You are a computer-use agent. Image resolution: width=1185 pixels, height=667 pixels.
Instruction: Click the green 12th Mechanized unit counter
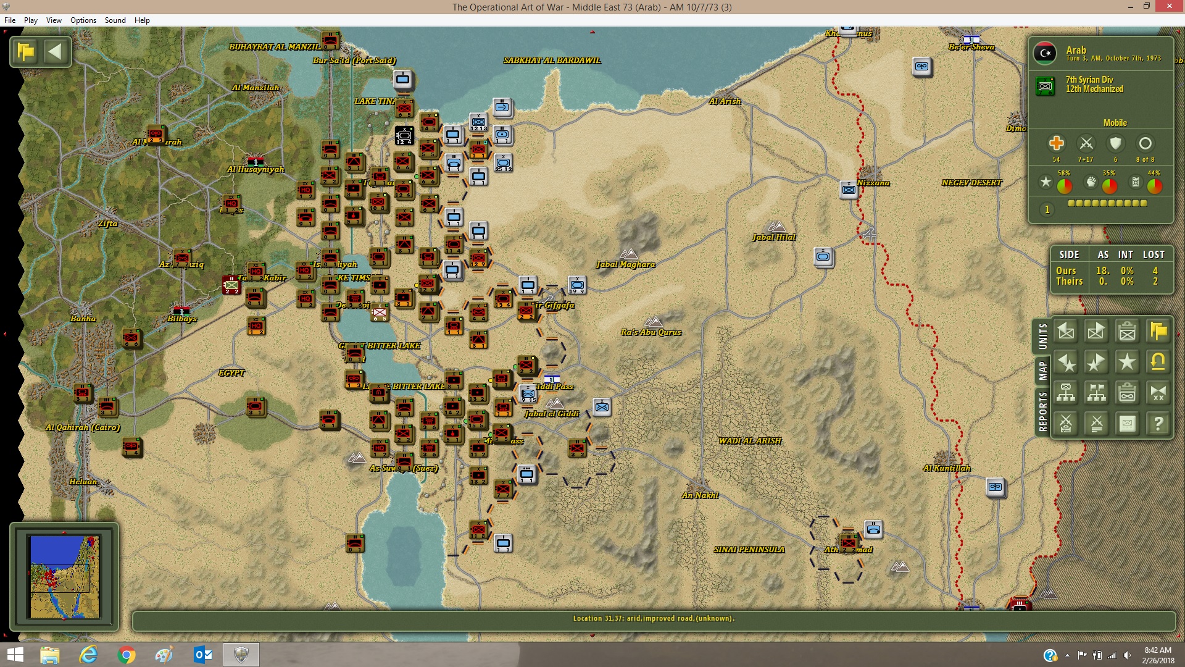[1045, 86]
